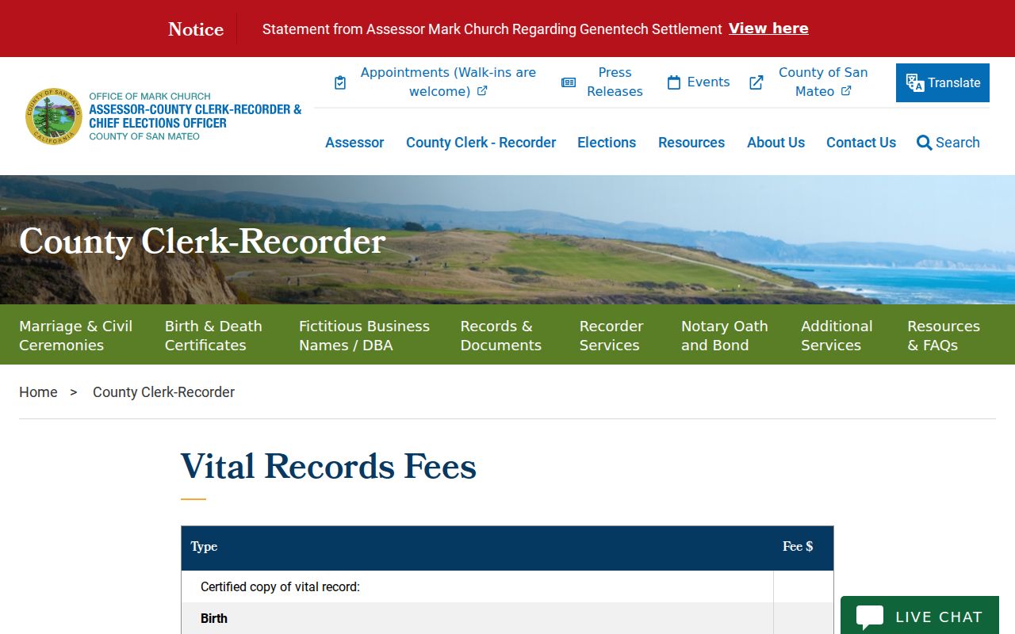The image size is (1015, 634).
Task: Click the Translate language icon
Action: (x=915, y=83)
